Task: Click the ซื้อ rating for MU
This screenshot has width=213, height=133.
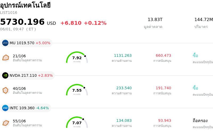Action: (x=195, y=55)
